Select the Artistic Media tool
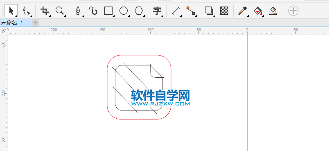 tap(93, 11)
